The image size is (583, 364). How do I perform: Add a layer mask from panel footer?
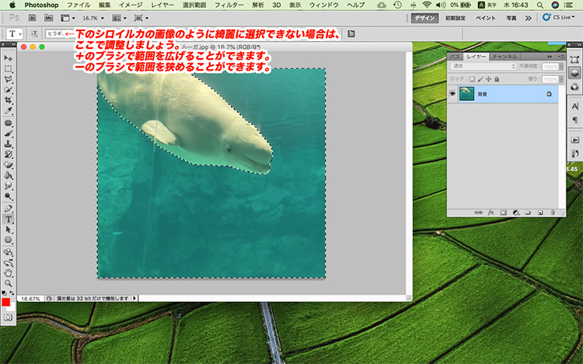503,212
